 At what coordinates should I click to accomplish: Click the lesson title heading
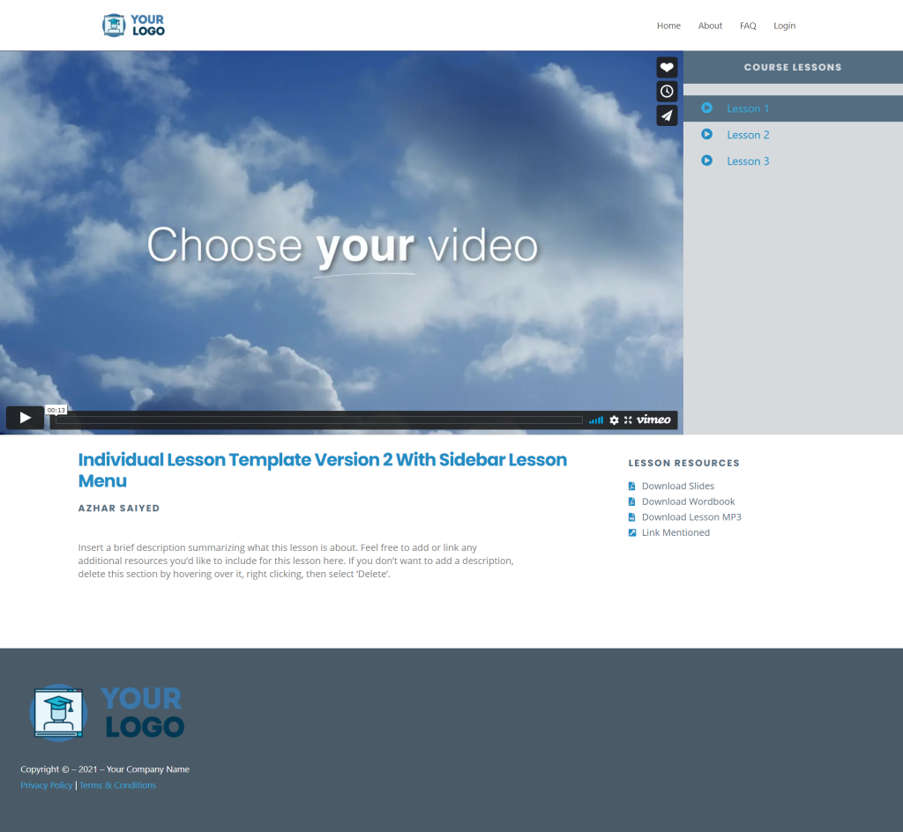tap(323, 470)
